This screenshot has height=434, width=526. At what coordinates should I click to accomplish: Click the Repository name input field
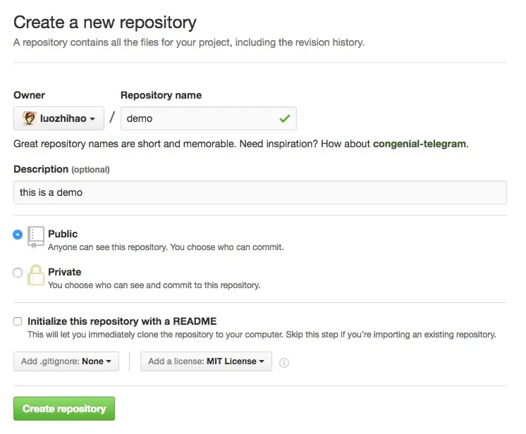pyautogui.click(x=209, y=118)
